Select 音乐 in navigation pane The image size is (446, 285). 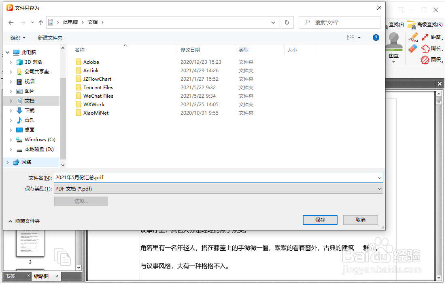click(x=30, y=120)
